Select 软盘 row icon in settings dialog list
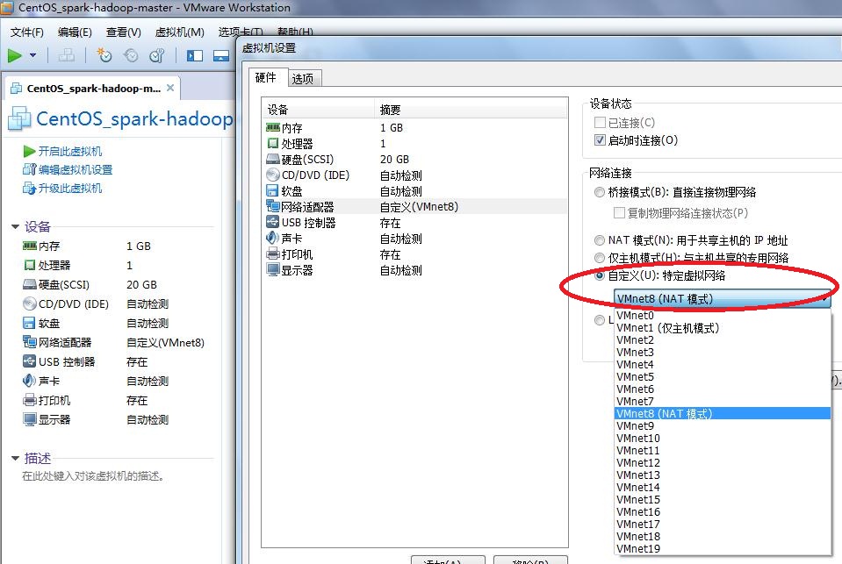The height and width of the screenshot is (564, 842). [x=272, y=190]
